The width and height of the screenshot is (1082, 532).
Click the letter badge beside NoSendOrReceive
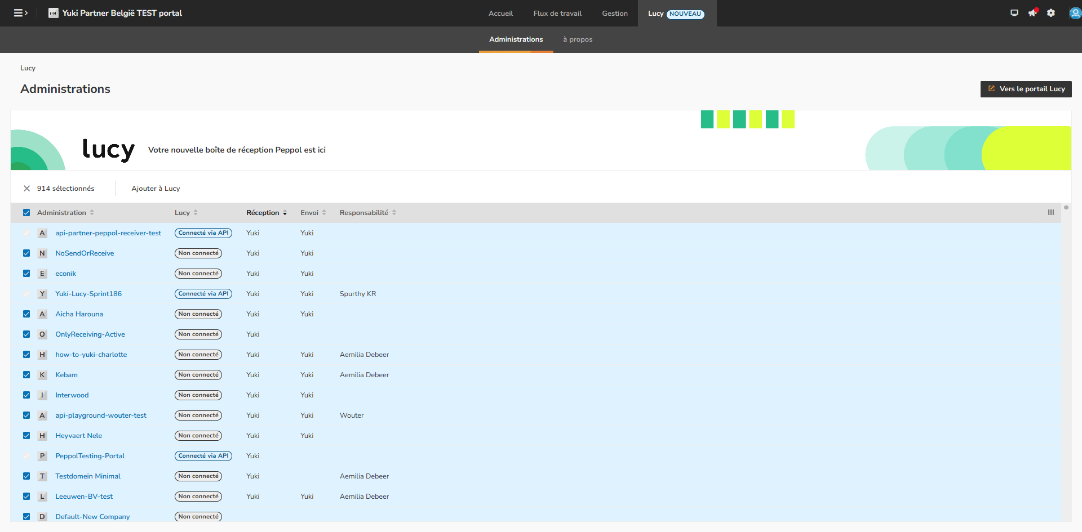click(42, 253)
